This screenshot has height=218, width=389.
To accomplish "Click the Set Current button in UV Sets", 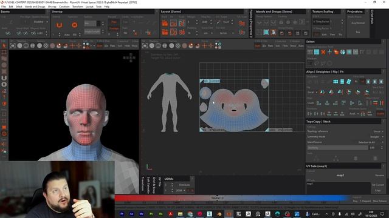I will pos(378,185).
